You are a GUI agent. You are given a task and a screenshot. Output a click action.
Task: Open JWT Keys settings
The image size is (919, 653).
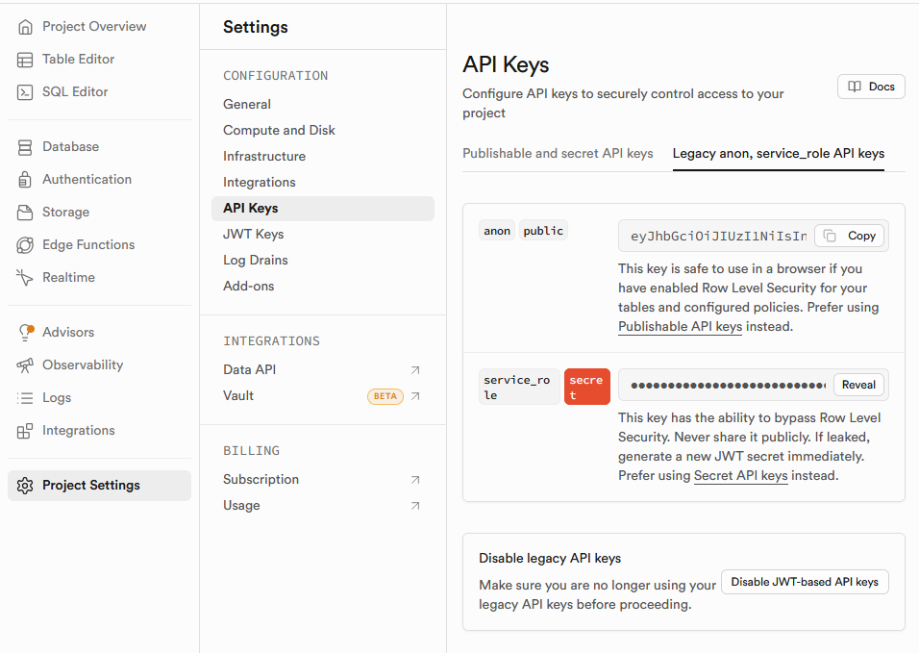point(253,235)
